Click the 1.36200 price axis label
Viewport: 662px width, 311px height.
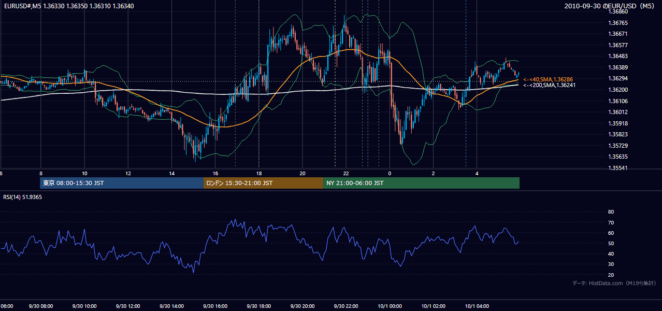[x=617, y=90]
